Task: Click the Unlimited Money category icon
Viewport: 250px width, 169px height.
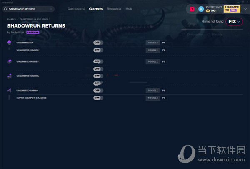Action: pos(10,61)
